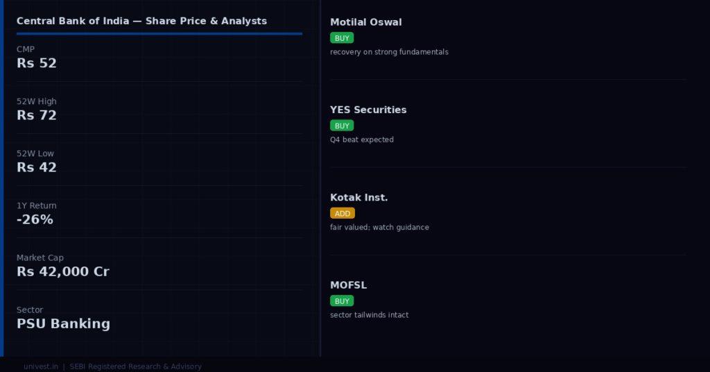Click the note 'recovery on strong fundamentals'

pyautogui.click(x=389, y=52)
